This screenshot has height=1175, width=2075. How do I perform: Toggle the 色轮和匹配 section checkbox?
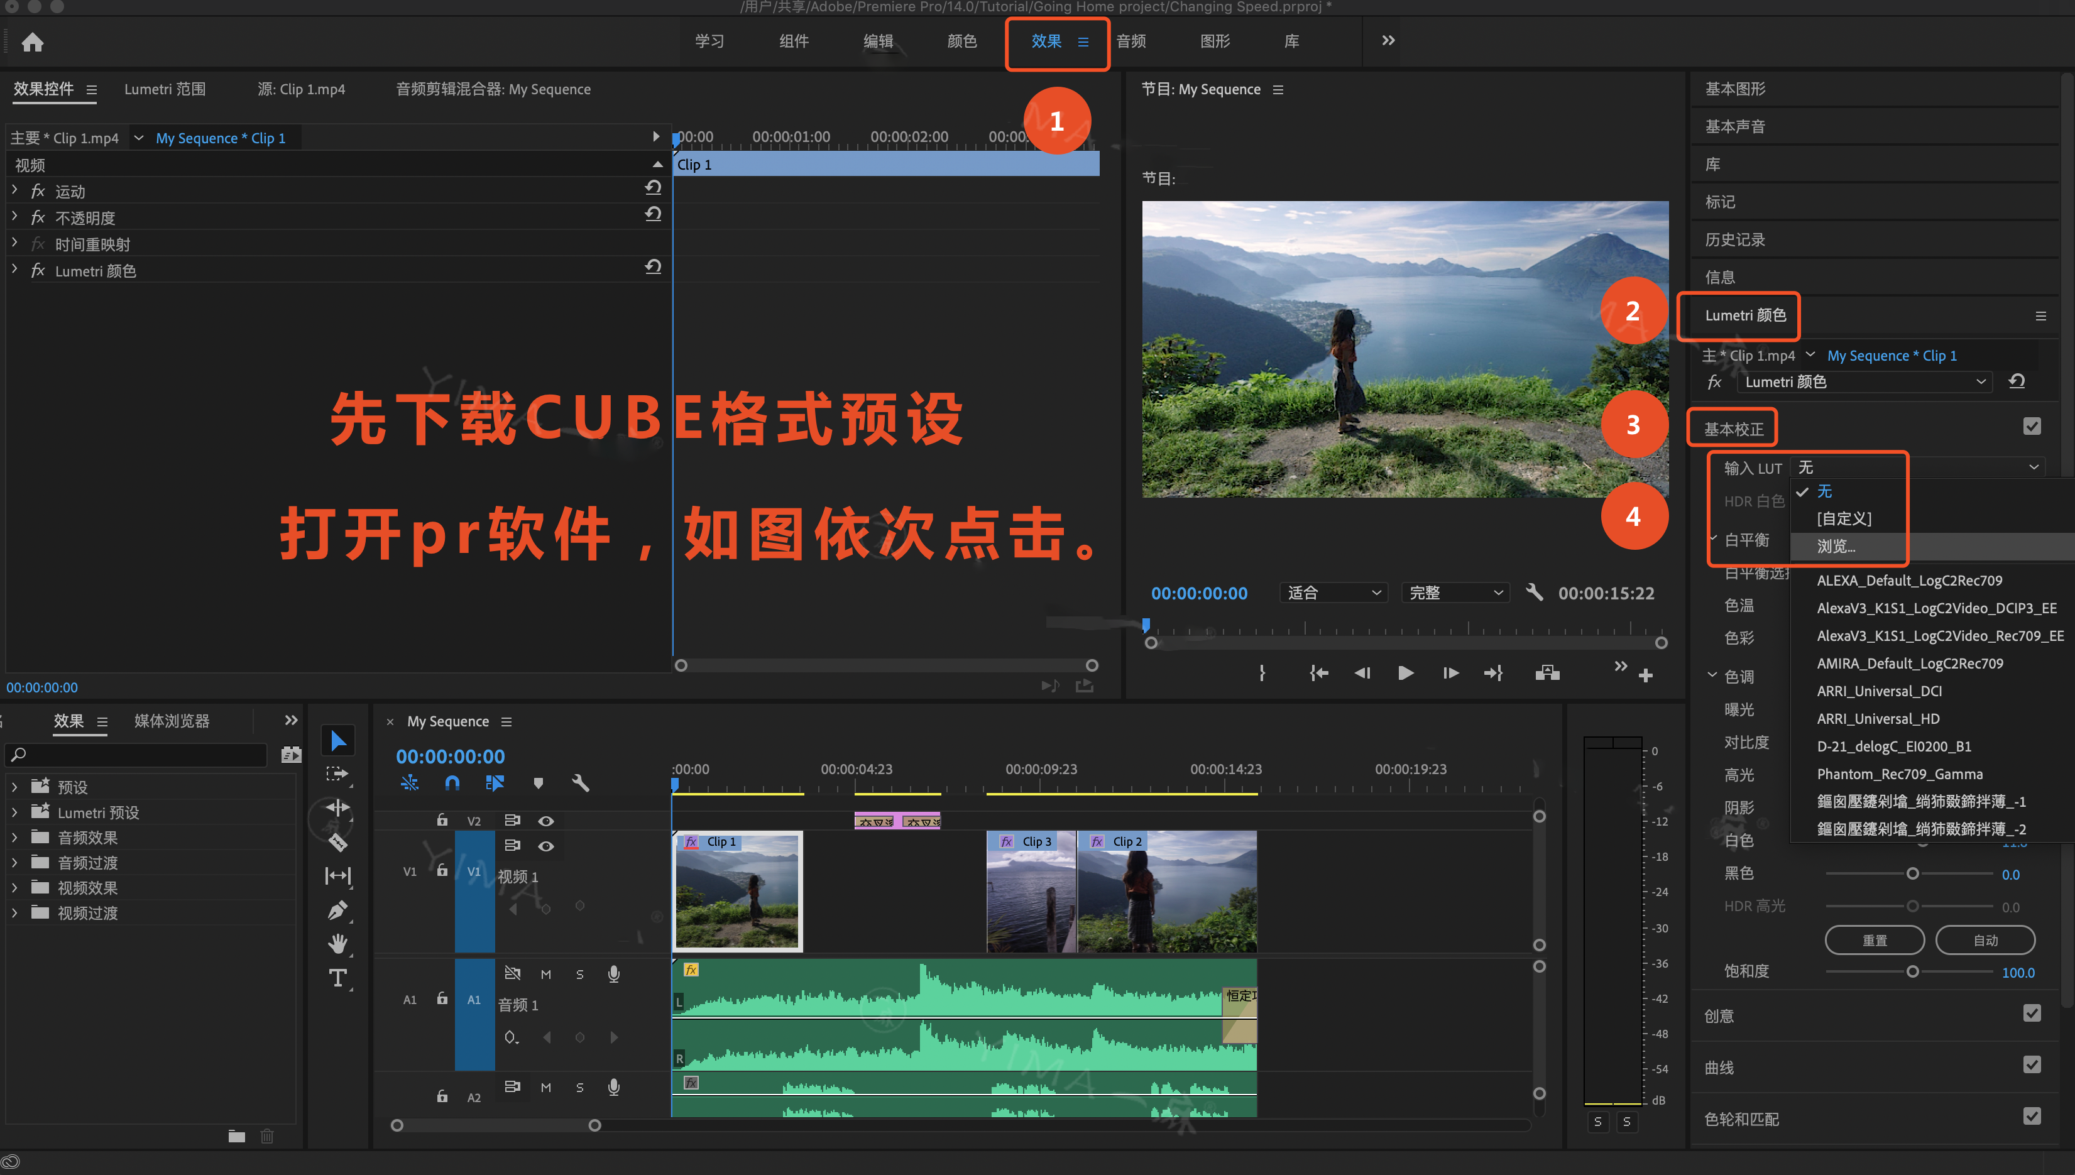(x=2032, y=1116)
